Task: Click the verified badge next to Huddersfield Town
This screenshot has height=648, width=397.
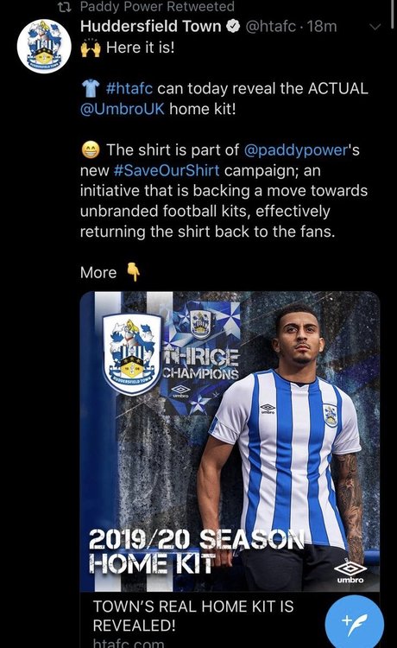Action: click(234, 26)
